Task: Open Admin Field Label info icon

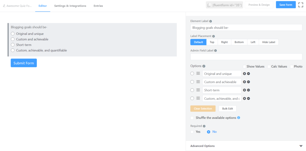Action: (215, 51)
